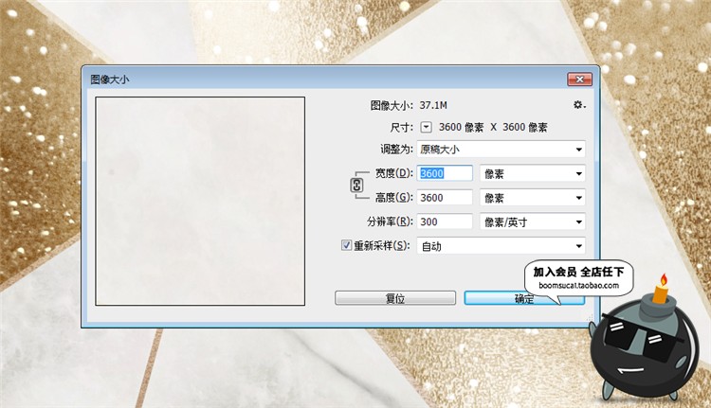Close the 图像大小 dialog

point(579,80)
